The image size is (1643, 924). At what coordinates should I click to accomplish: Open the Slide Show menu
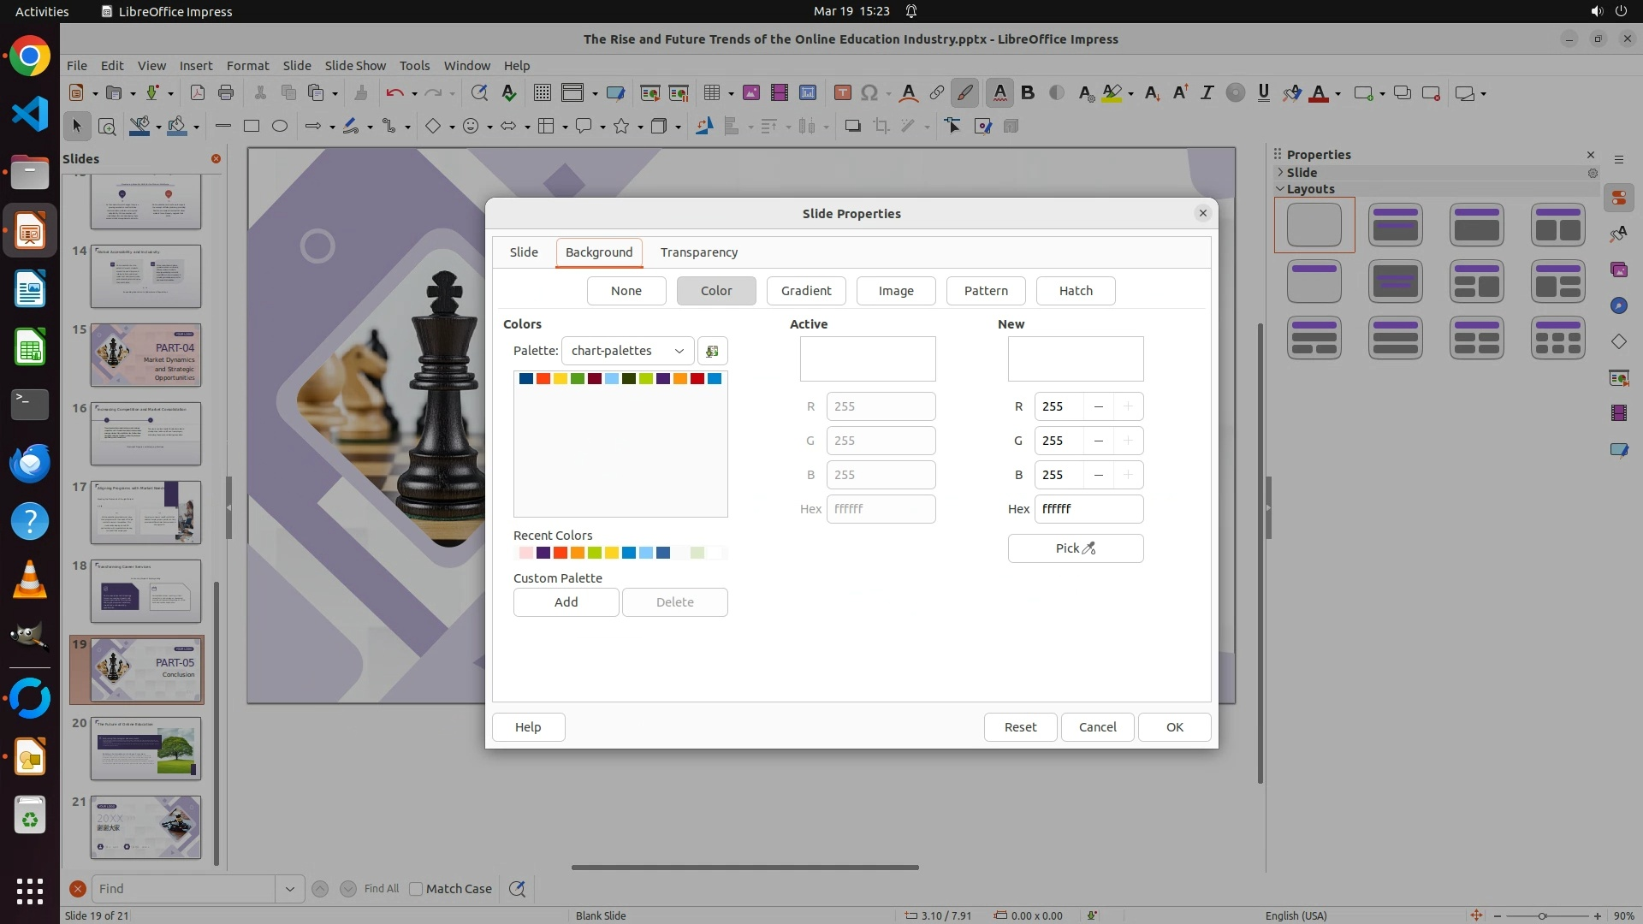[355, 66]
